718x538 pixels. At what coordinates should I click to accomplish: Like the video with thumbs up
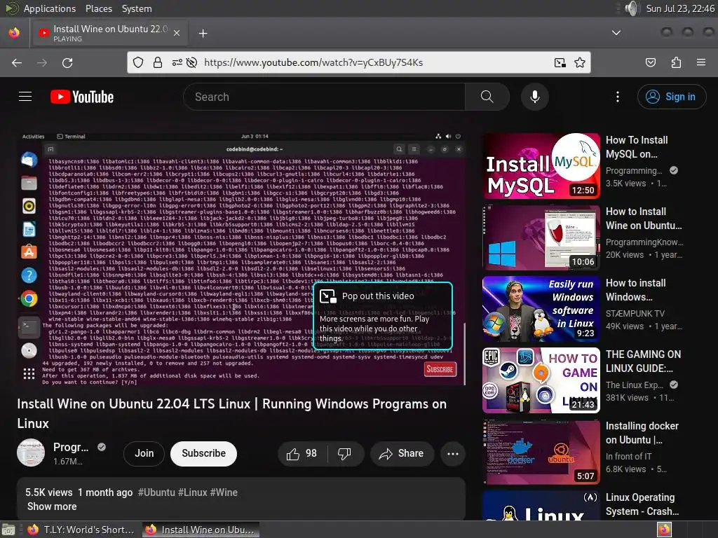click(302, 453)
